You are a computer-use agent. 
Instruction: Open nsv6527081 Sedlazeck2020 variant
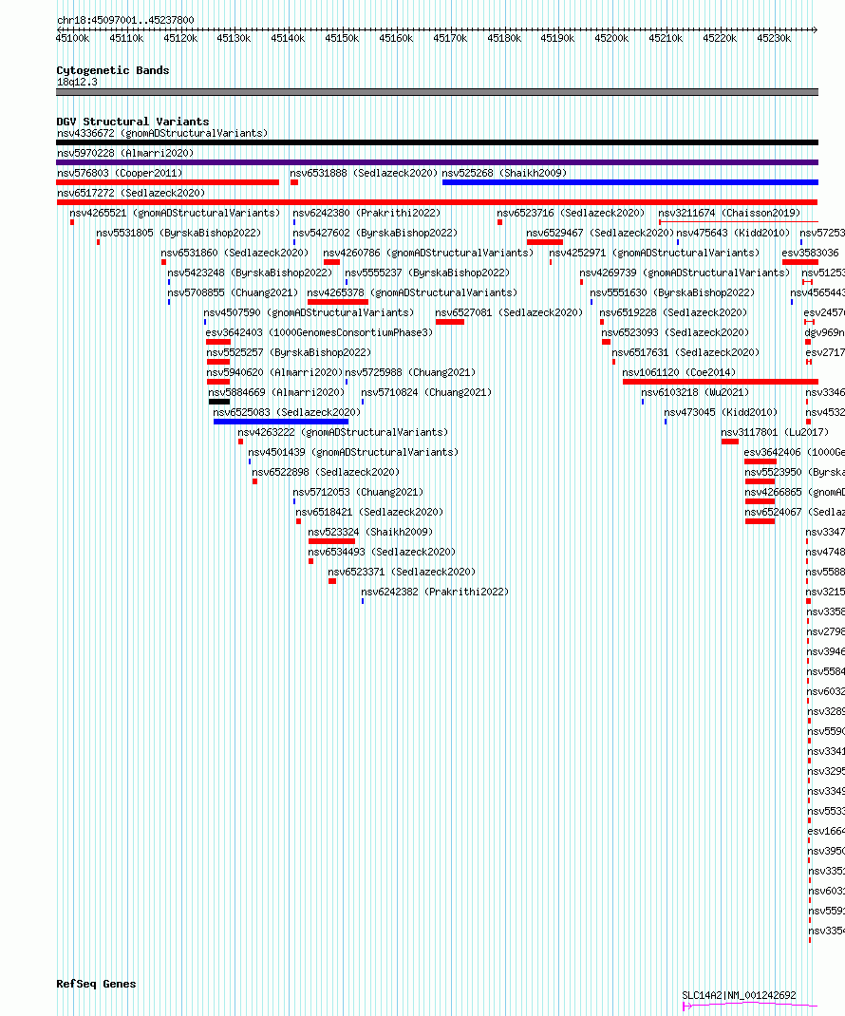point(509,313)
